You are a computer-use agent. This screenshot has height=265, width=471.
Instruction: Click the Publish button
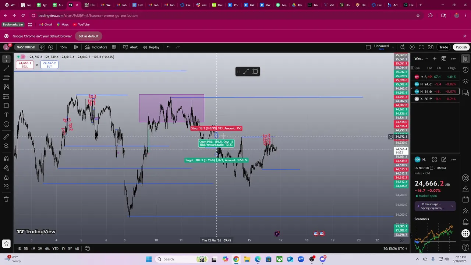click(x=461, y=47)
